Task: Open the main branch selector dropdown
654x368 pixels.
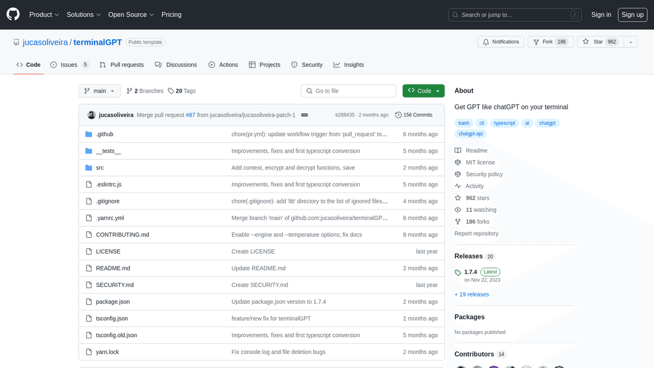Action: [x=100, y=91]
